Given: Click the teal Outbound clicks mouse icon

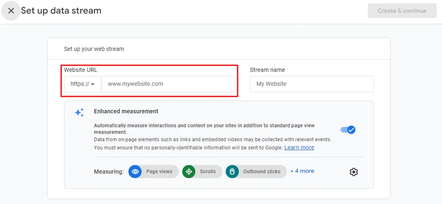Looking at the screenshot, I should point(232,172).
